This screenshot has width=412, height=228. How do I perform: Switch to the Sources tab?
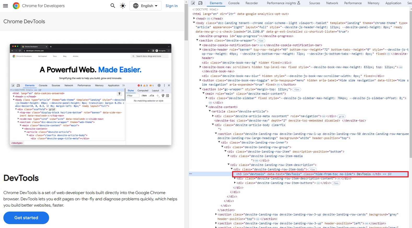[x=314, y=3]
